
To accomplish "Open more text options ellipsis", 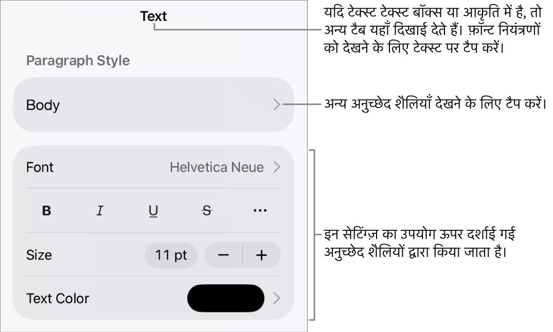I will pos(260,211).
